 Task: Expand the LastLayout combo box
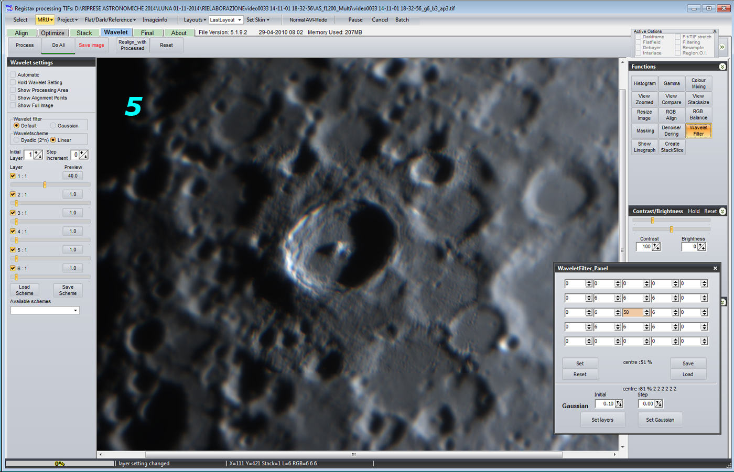[240, 20]
